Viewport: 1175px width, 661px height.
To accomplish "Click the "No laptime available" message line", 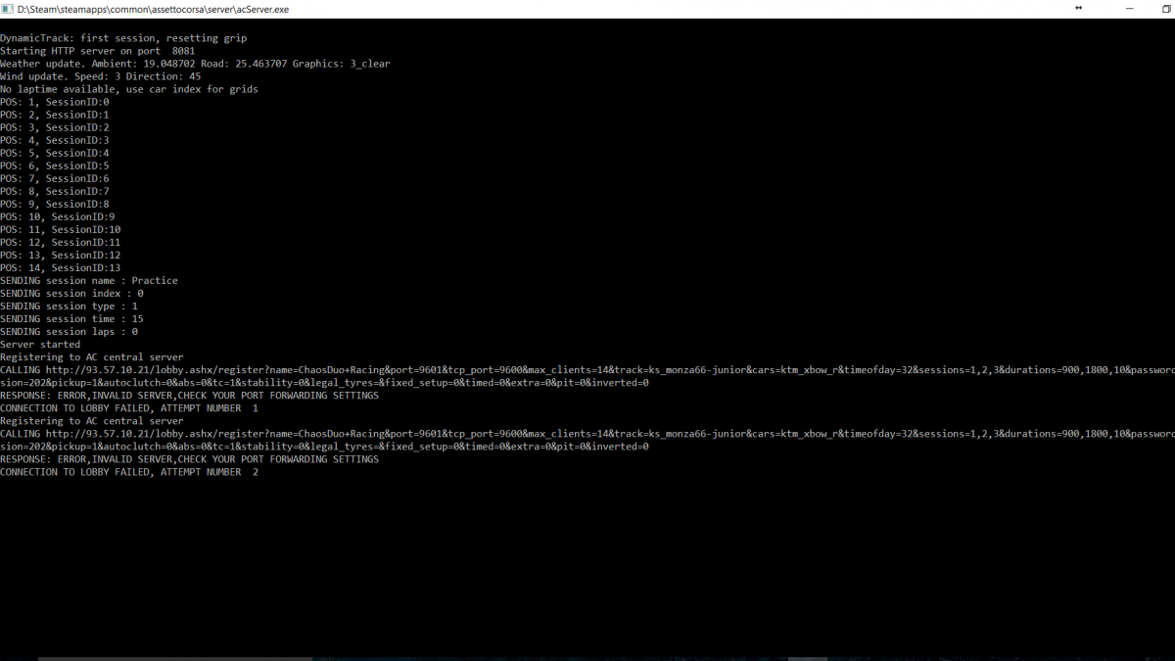I will coord(129,89).
